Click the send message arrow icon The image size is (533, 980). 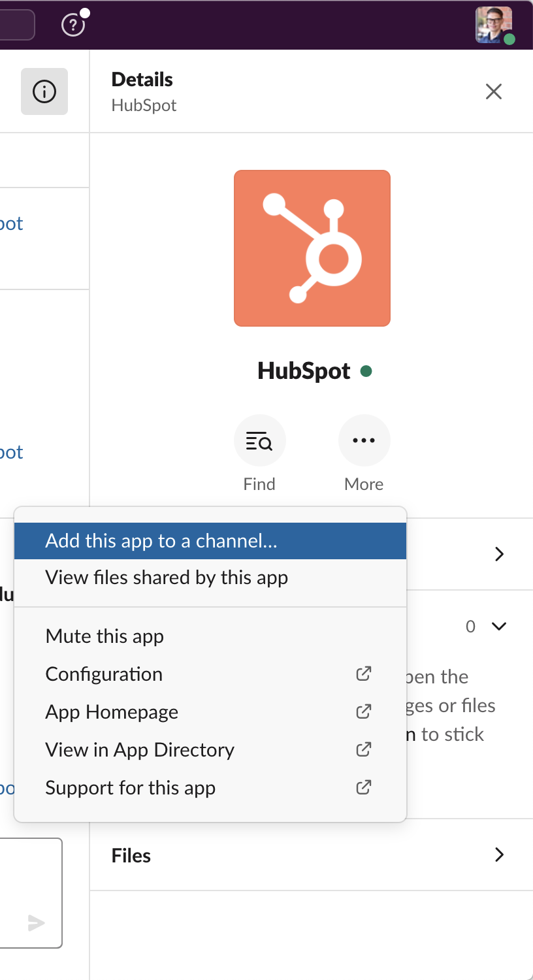click(x=37, y=923)
